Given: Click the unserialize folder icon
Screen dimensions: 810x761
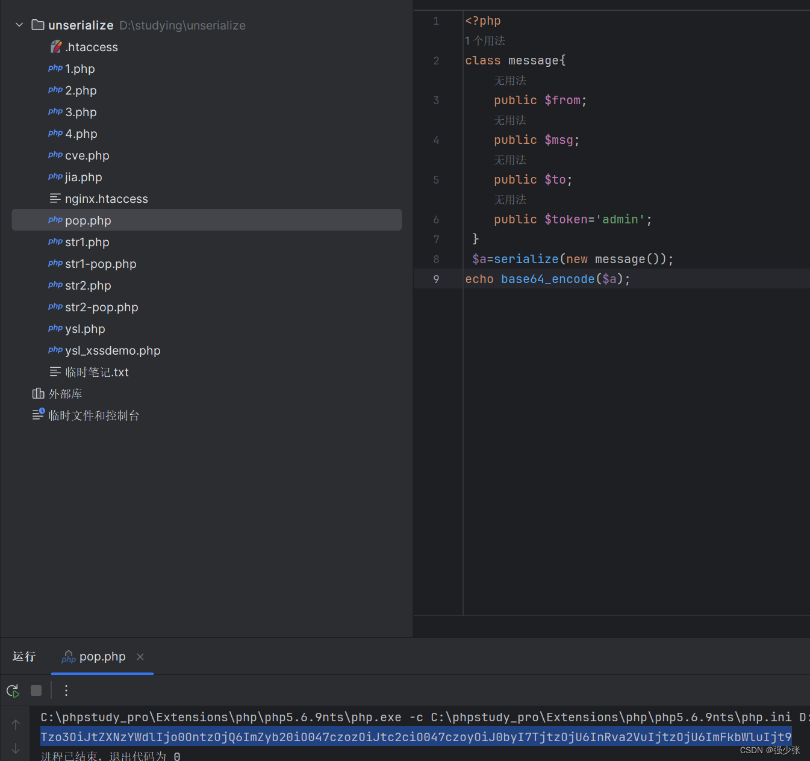Looking at the screenshot, I should click(x=38, y=25).
